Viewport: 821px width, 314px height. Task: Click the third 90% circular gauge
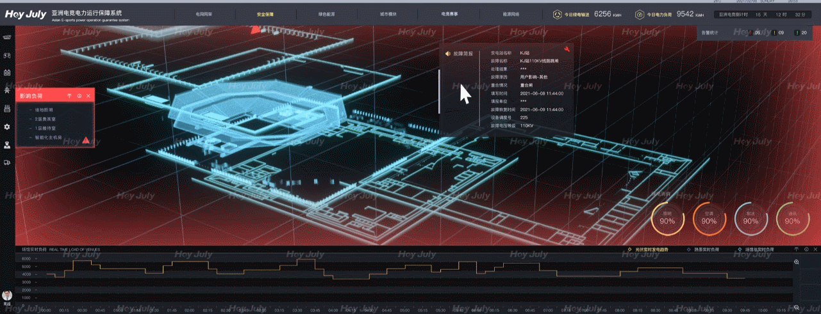751,219
